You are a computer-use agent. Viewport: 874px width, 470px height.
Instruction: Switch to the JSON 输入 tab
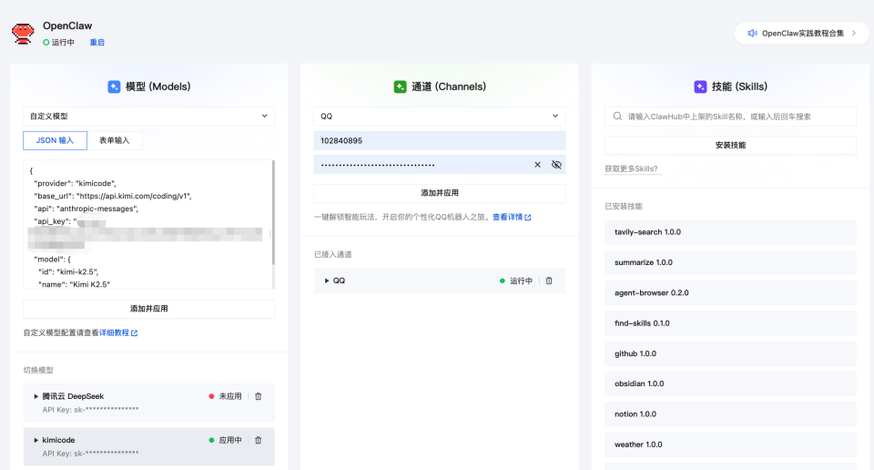pyautogui.click(x=56, y=140)
